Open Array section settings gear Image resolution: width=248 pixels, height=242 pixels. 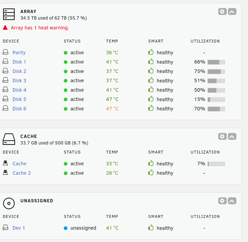coord(223,12)
